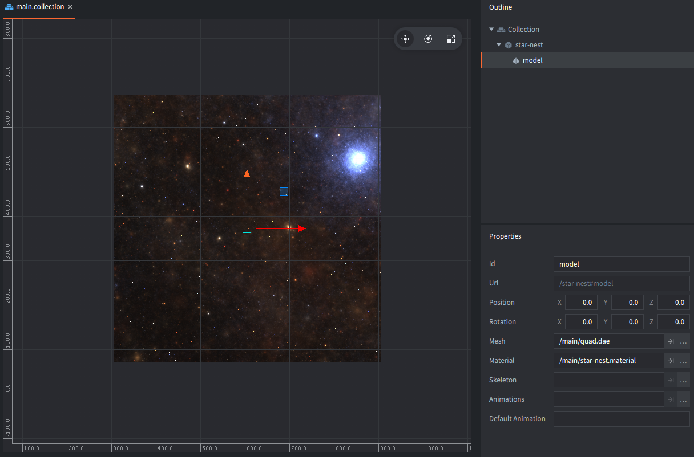This screenshot has width=694, height=457.
Task: Click the cyan square gizmo center handle
Action: coord(247,228)
